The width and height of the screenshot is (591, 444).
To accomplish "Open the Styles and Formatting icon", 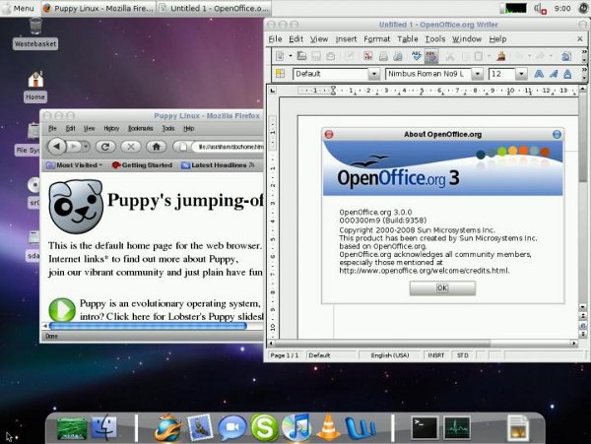I will point(280,74).
